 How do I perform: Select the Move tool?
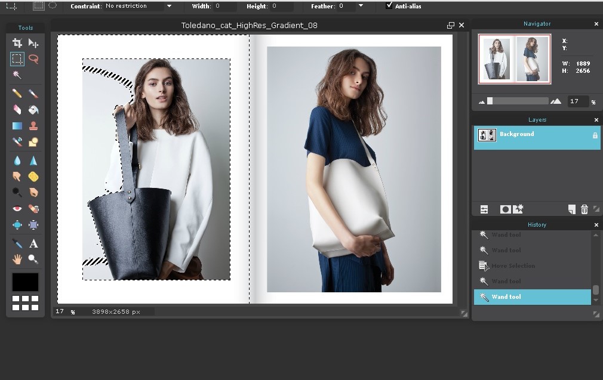coord(34,43)
